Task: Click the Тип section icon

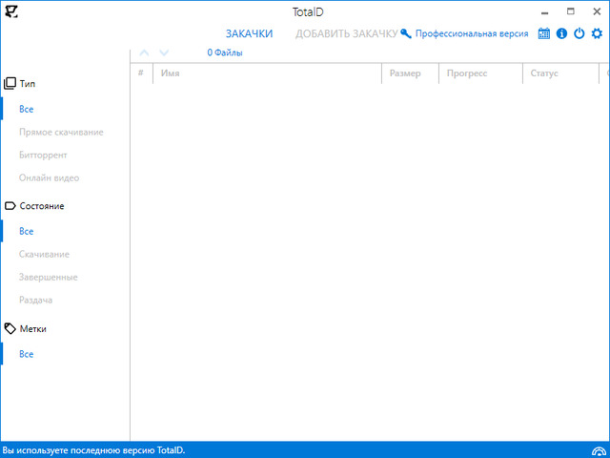Action: coord(10,83)
